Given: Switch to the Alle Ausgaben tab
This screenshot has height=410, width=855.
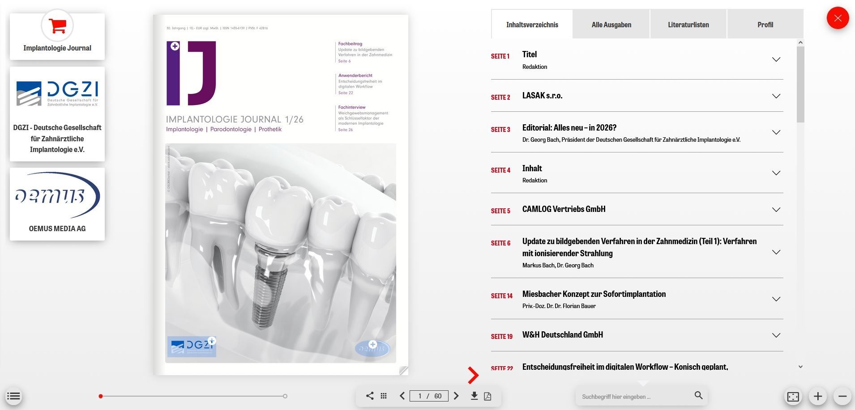Looking at the screenshot, I should pos(611,25).
